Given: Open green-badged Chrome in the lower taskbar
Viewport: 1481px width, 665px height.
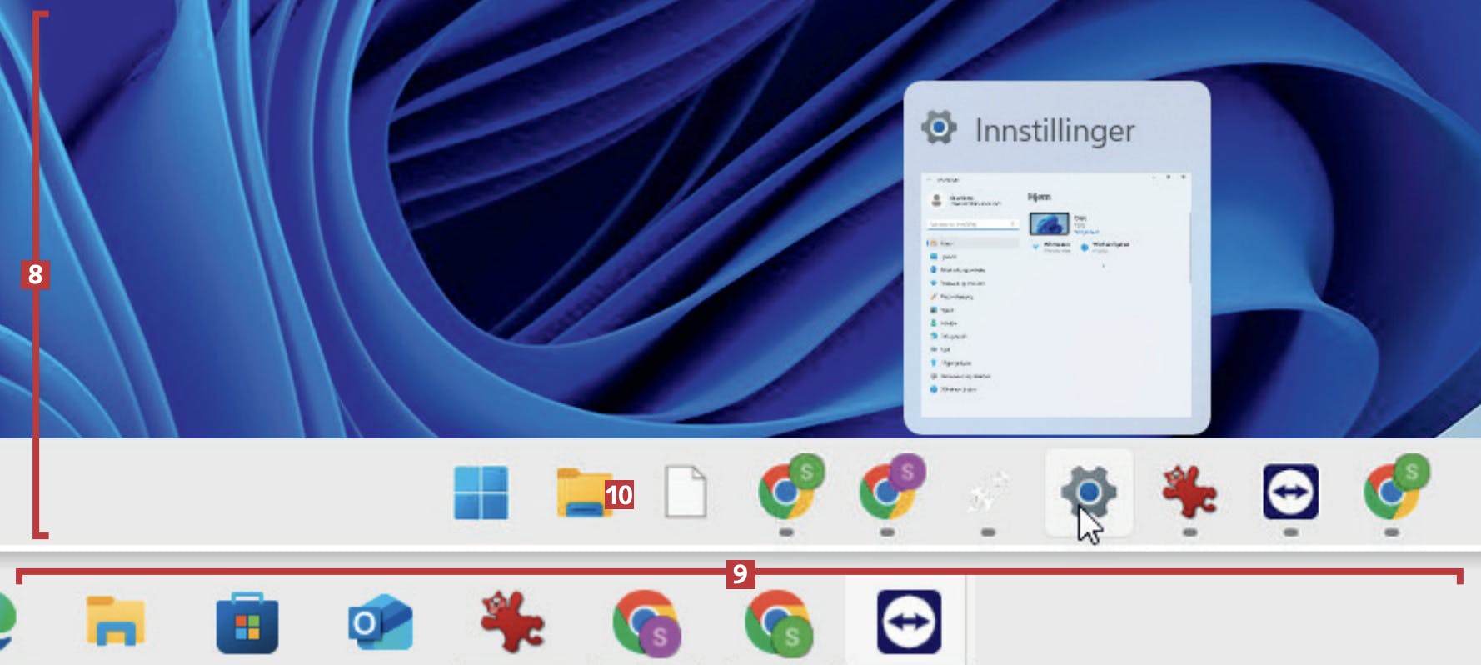Looking at the screenshot, I should pos(776,622).
